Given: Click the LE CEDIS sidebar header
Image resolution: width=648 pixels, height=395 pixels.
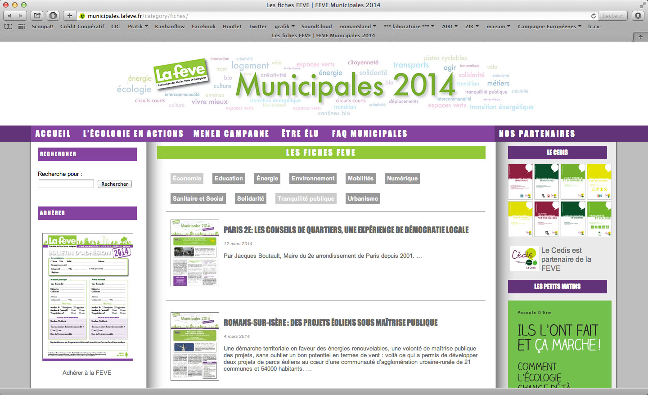Looking at the screenshot, I should (558, 153).
